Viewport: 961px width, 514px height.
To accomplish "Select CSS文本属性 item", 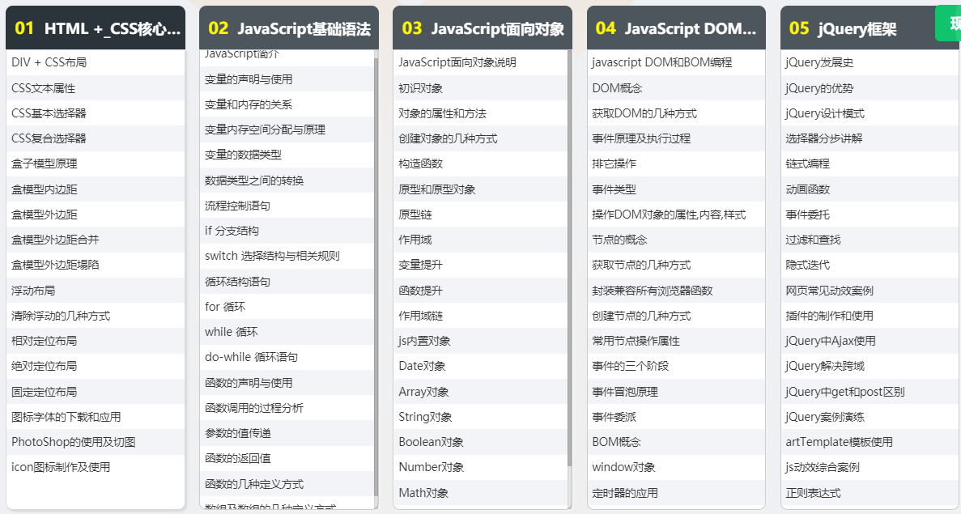I will click(95, 88).
